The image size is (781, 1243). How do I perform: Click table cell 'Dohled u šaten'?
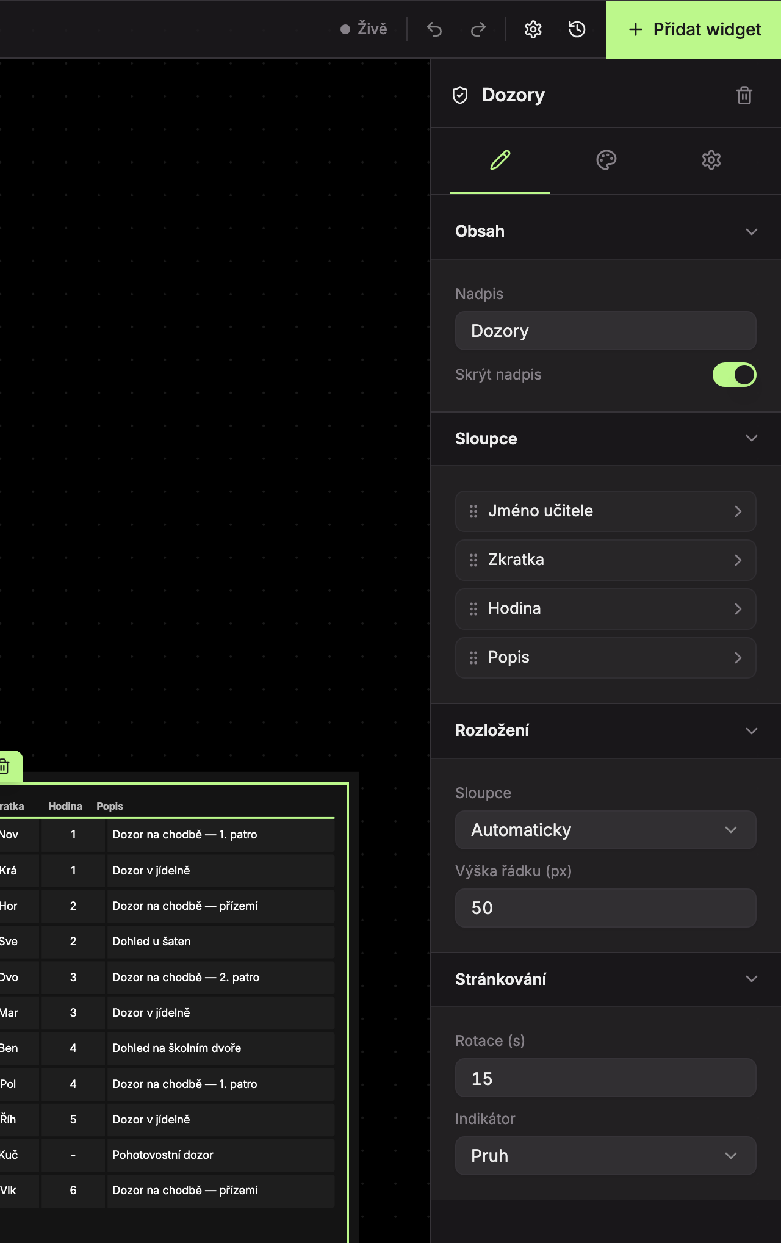pos(221,942)
